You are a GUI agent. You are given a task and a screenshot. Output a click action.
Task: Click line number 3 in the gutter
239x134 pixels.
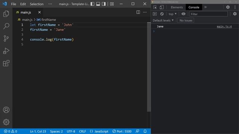pos(22,35)
